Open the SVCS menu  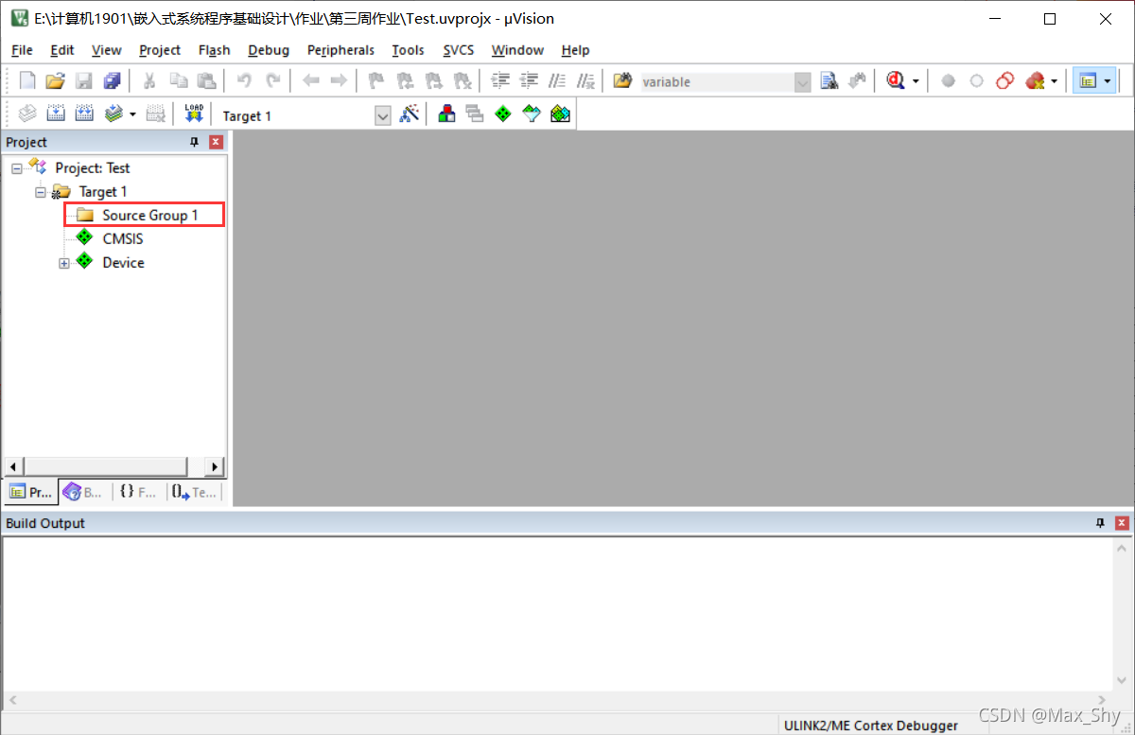pos(459,50)
